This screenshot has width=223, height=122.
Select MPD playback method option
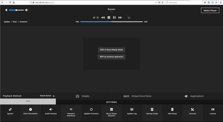pyautogui.click(x=28, y=101)
